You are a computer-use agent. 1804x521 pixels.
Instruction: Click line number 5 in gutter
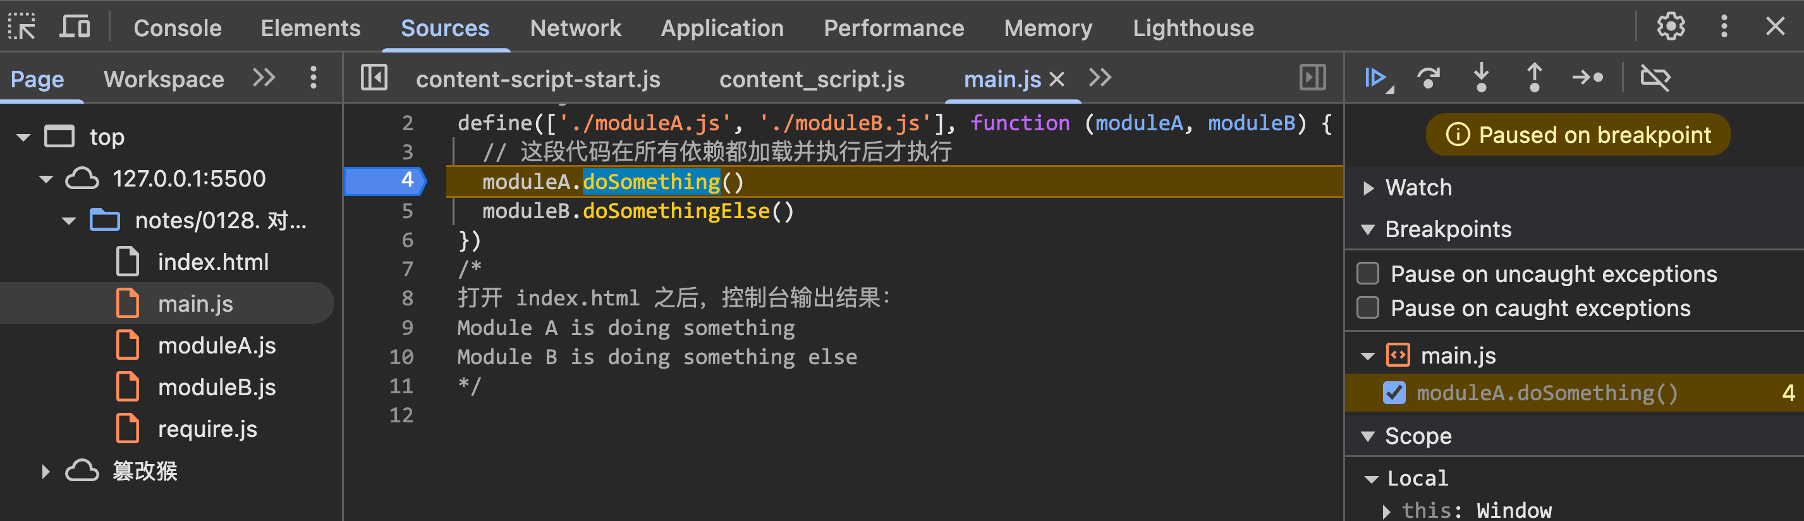407,211
